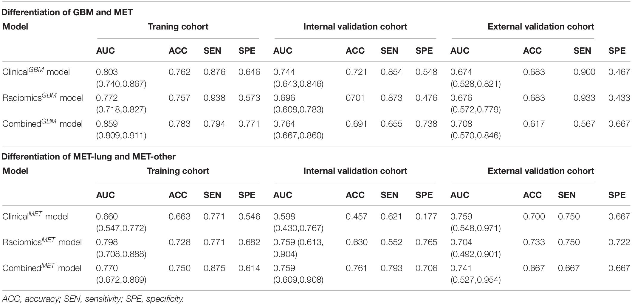The width and height of the screenshot is (632, 305).
Task: Click the Differentiation of GBM and MET heading
Action: pyautogui.click(x=67, y=12)
